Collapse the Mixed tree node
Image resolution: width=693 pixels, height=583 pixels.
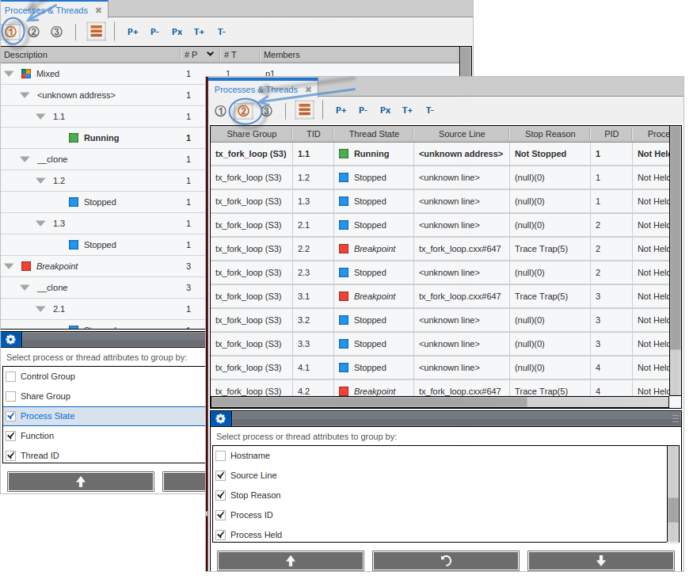pyautogui.click(x=9, y=74)
